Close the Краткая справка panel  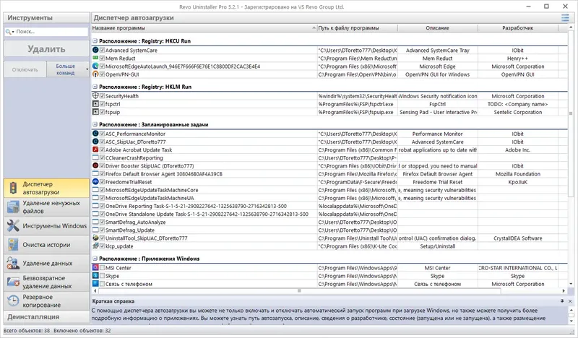(570, 301)
